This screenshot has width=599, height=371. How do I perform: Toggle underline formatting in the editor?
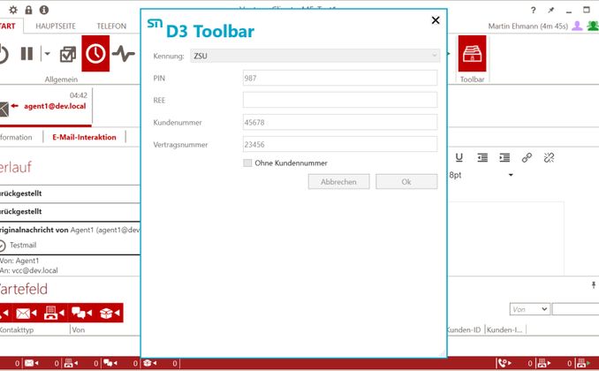coord(459,157)
